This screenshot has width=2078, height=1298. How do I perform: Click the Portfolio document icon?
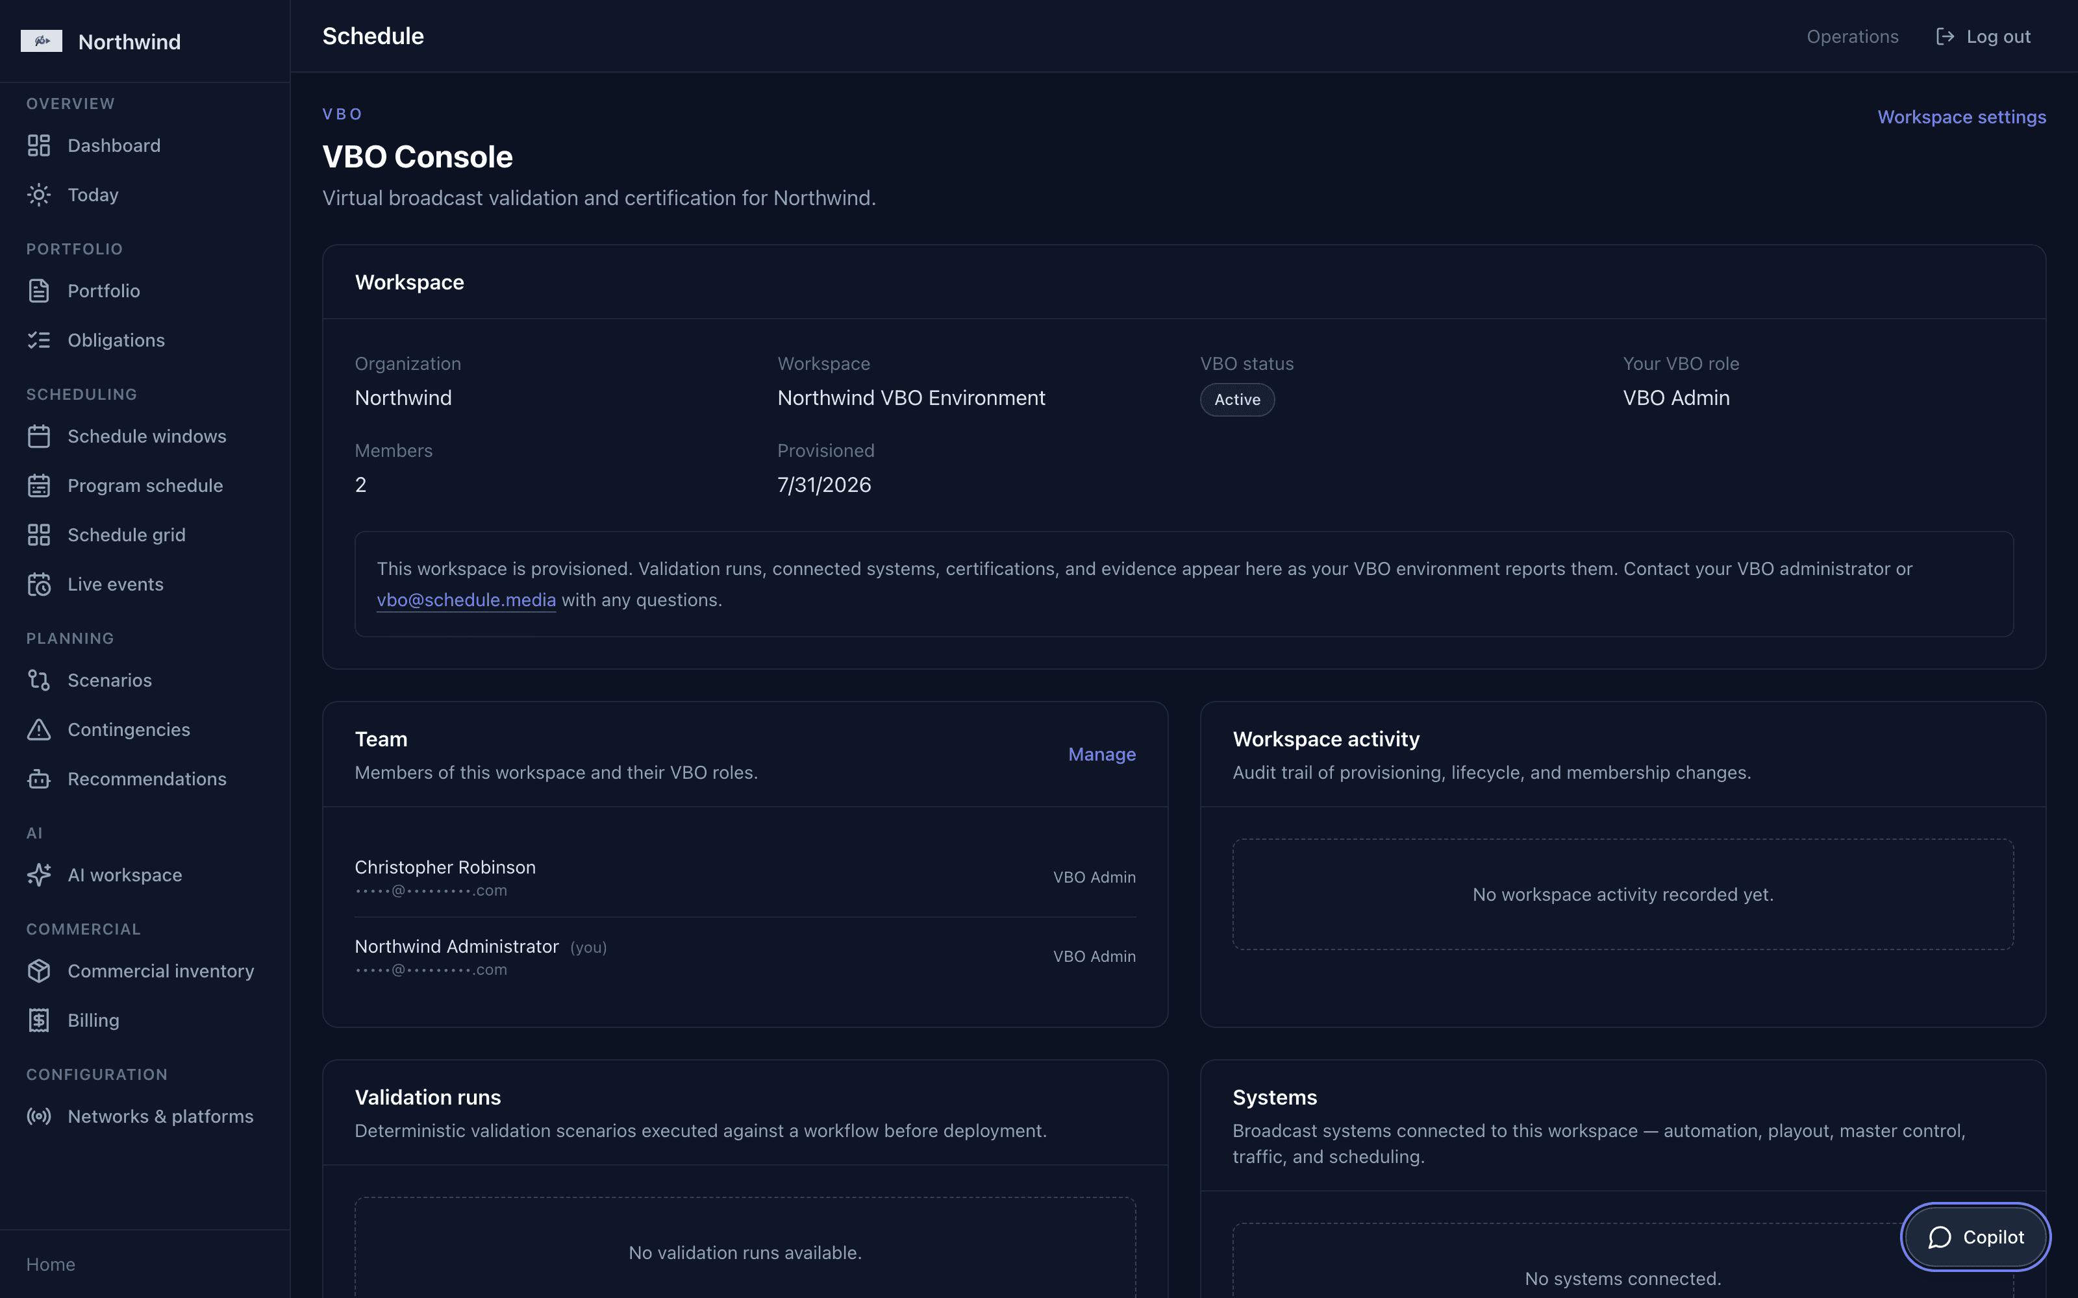tap(39, 291)
